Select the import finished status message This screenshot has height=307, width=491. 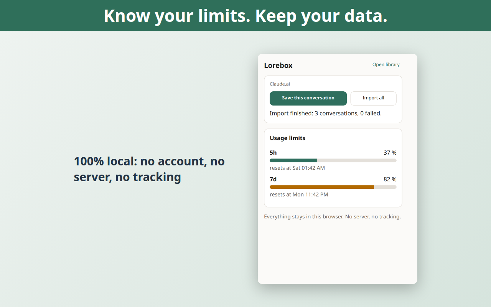326,113
